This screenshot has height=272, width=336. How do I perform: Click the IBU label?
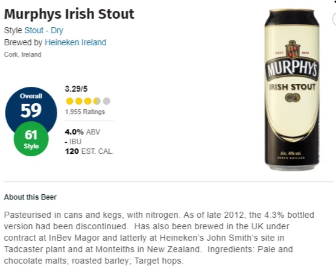pos(75,142)
